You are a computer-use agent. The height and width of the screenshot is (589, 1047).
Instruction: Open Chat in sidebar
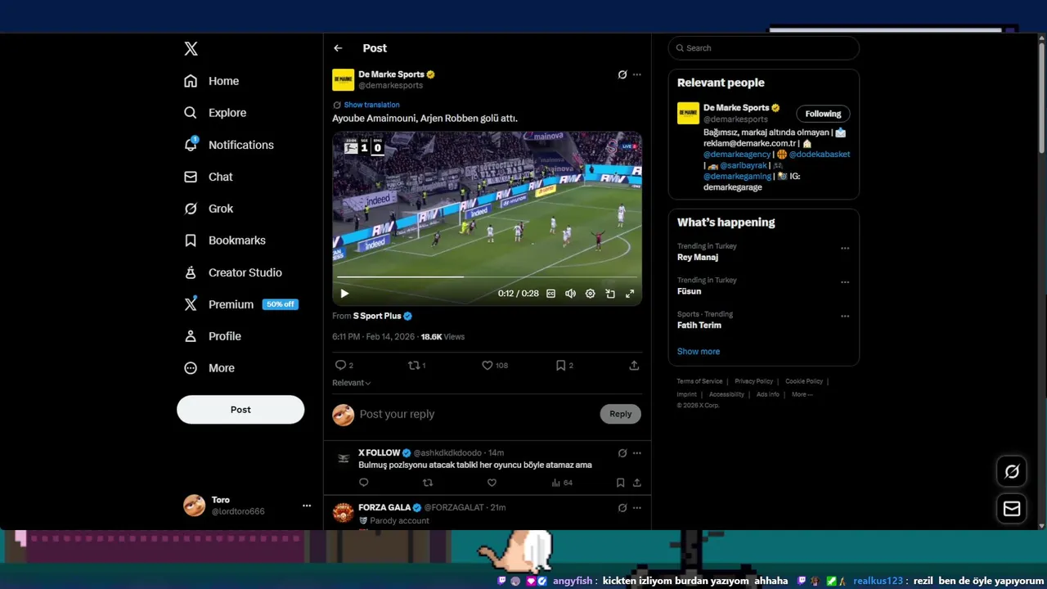209,177
